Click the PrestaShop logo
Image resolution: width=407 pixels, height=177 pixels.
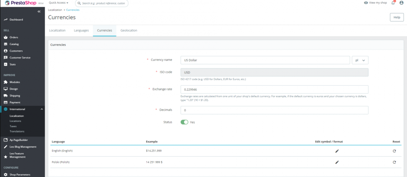point(21,3)
